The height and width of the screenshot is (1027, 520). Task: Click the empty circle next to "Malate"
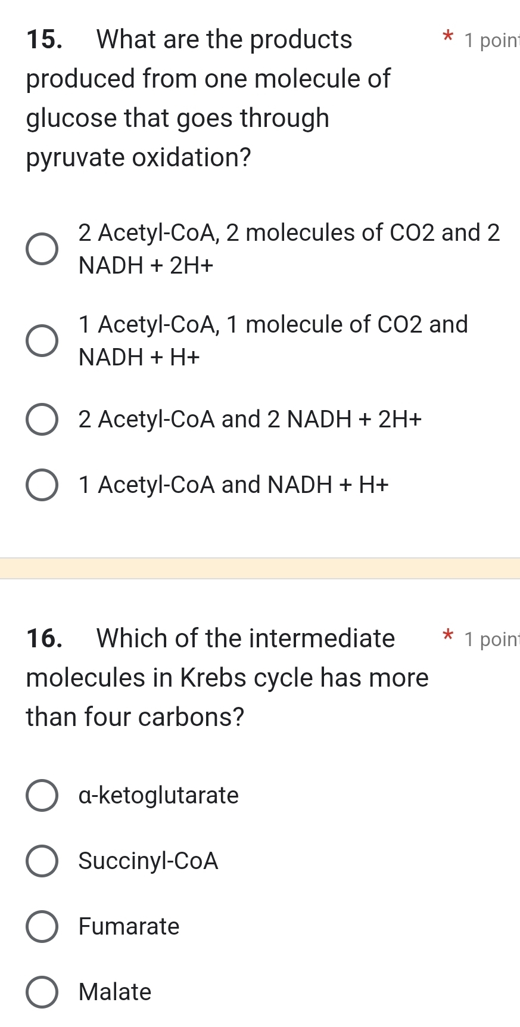click(x=42, y=991)
